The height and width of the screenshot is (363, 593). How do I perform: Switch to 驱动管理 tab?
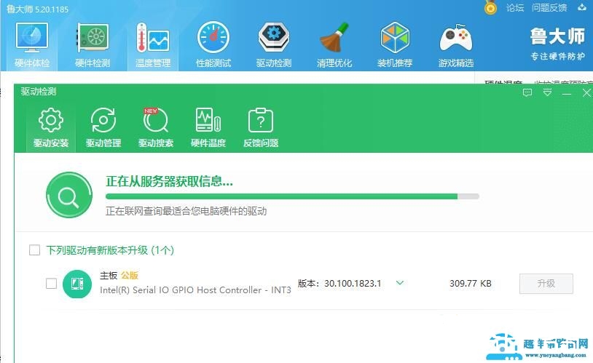[x=103, y=128]
